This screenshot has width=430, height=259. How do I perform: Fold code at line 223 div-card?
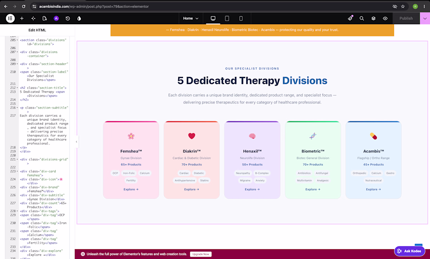tap(17, 171)
